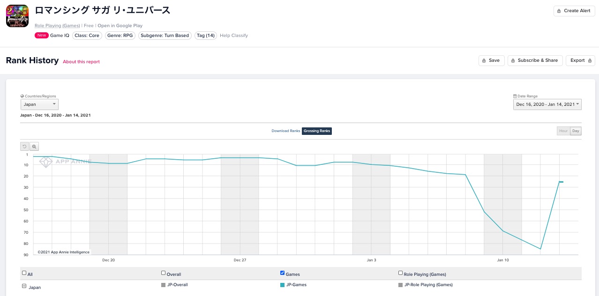Click the calendar icon beside Date Range
This screenshot has width=599, height=296.
coord(515,96)
